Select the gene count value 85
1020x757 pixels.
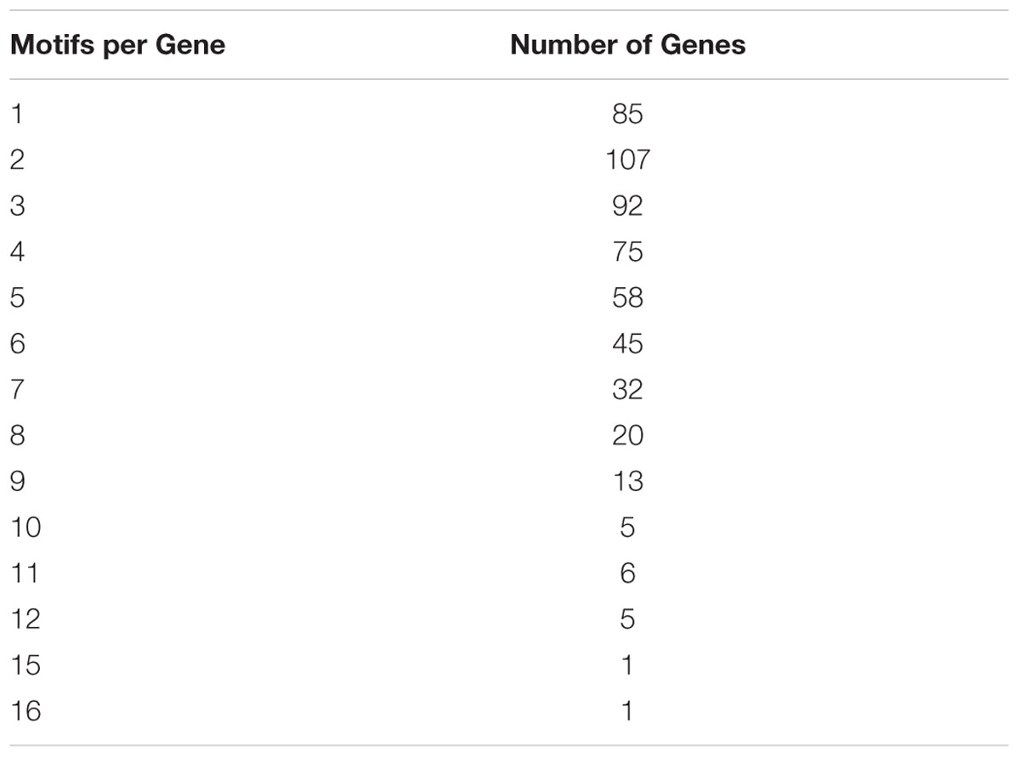(627, 114)
